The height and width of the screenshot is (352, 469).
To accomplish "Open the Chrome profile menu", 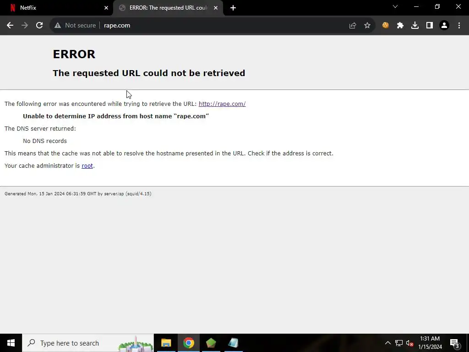I will click(x=444, y=26).
